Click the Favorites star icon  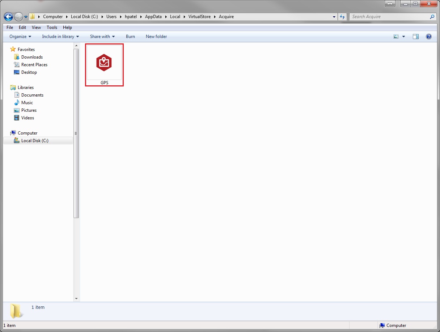pos(13,50)
